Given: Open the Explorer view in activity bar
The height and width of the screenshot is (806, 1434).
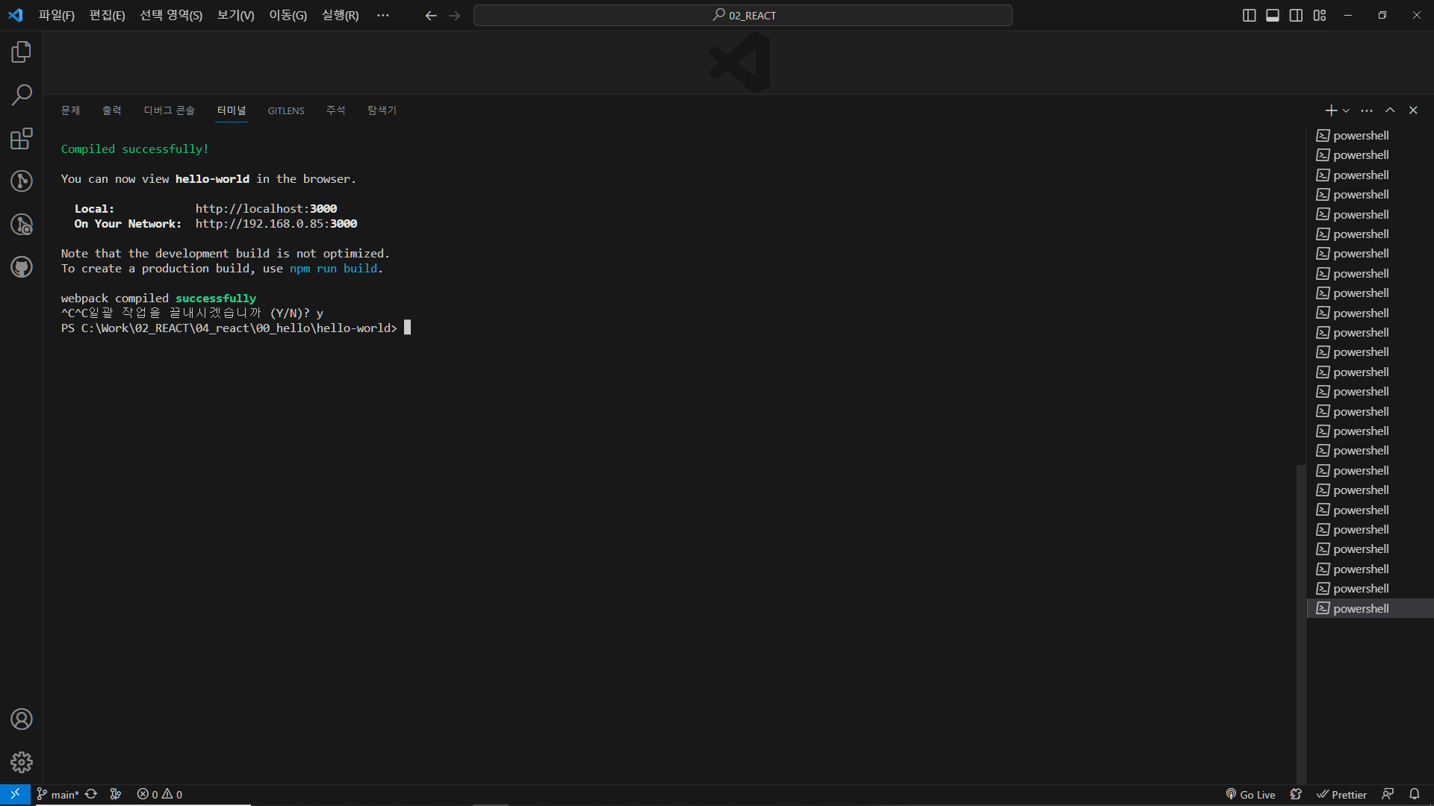Looking at the screenshot, I should pyautogui.click(x=21, y=52).
